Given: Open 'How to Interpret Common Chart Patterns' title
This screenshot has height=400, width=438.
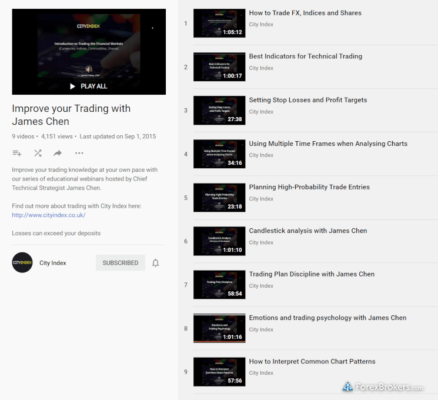Looking at the screenshot, I should [312, 361].
